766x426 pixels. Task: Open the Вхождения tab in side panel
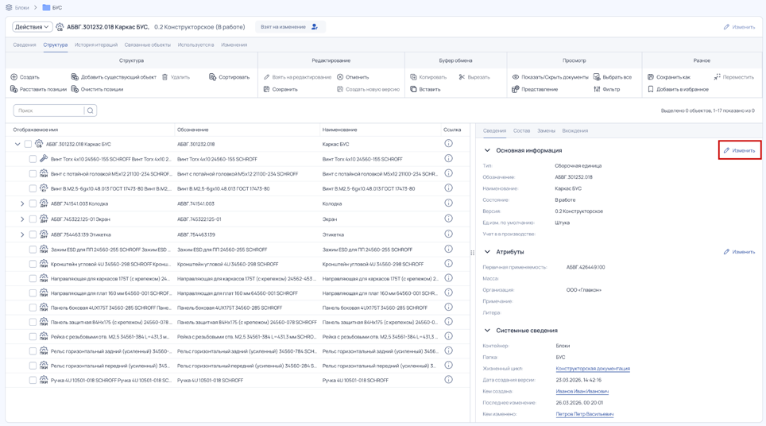pos(575,131)
